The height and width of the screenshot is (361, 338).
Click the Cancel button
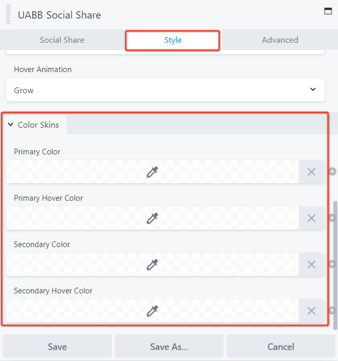tap(281, 347)
